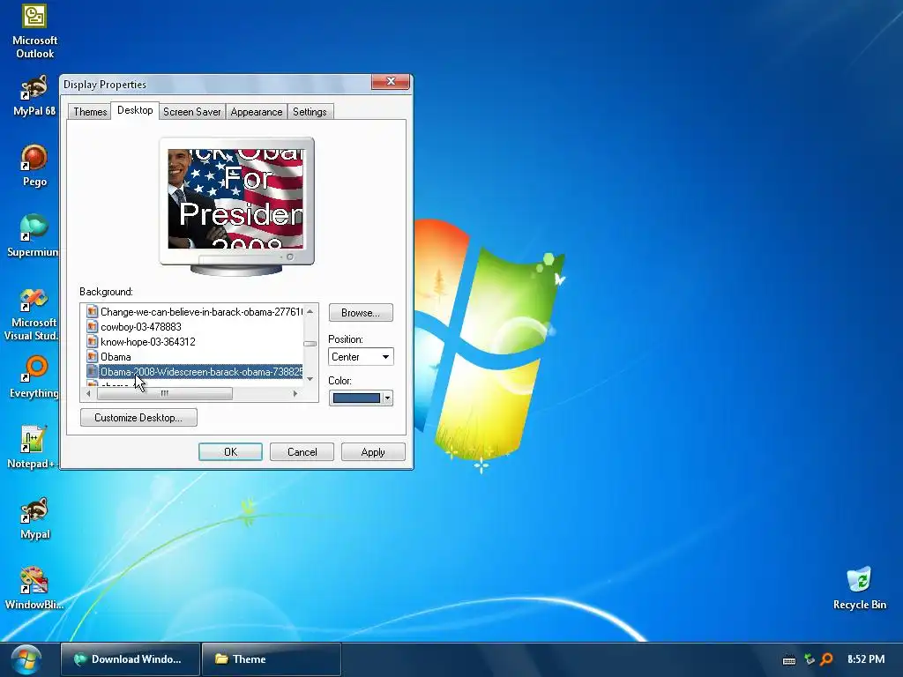
Task: Select the WindowBlinds desktop icon
Action: click(x=34, y=588)
